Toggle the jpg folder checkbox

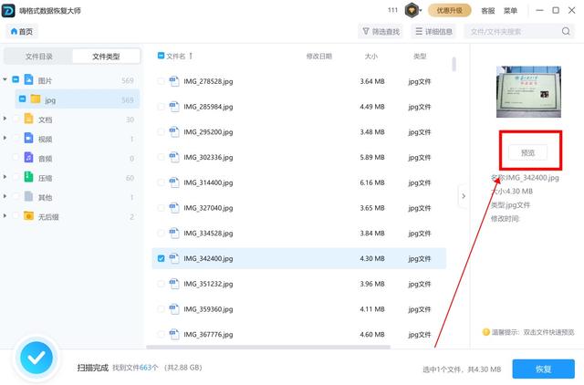pyautogui.click(x=22, y=99)
